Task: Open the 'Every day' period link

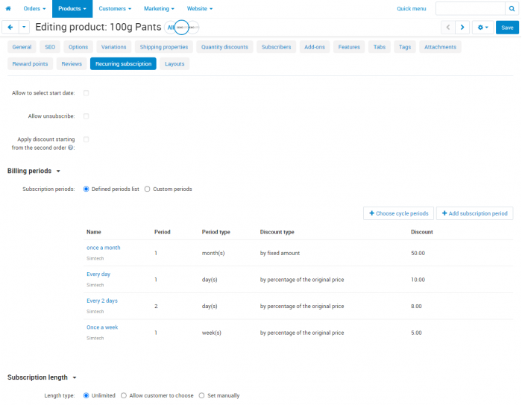Action: click(x=98, y=274)
